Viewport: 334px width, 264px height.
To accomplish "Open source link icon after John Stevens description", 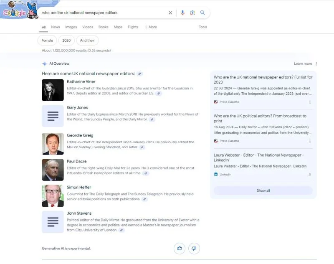I will click(x=121, y=230).
